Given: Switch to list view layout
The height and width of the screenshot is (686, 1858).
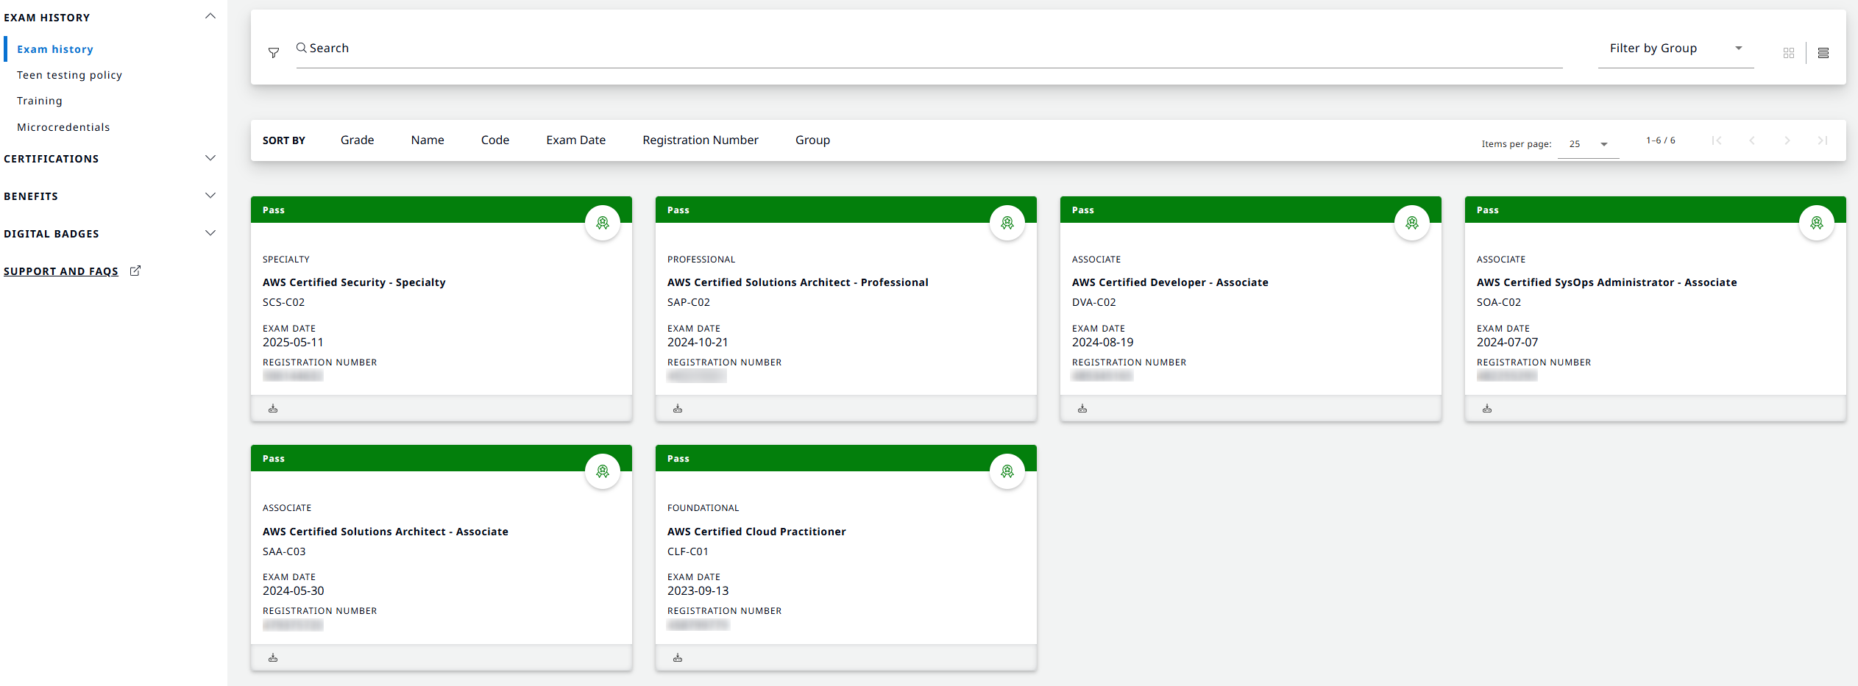Looking at the screenshot, I should 1823,53.
